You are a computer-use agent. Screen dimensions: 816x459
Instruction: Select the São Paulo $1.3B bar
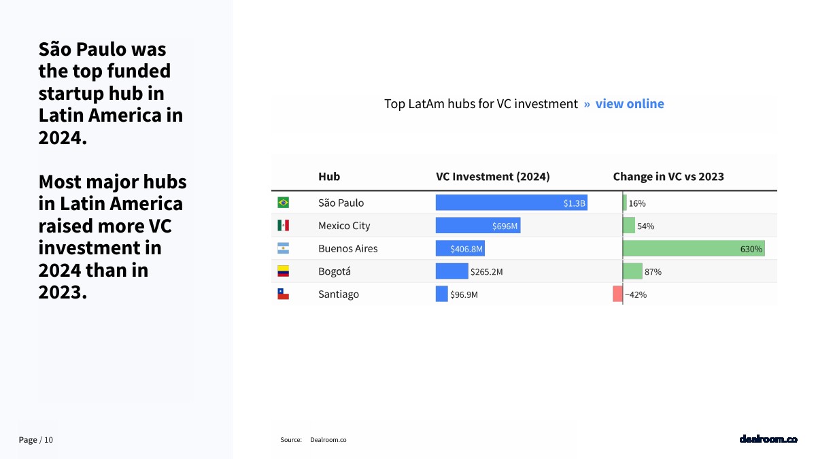(511, 203)
